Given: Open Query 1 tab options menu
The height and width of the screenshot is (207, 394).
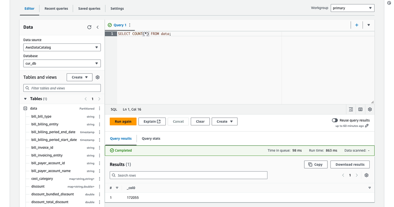Looking at the screenshot, I should pyautogui.click(x=130, y=25).
